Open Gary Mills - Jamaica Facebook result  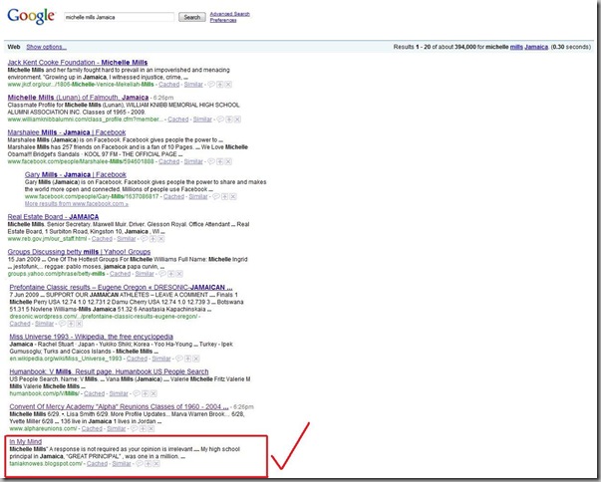tap(76, 174)
